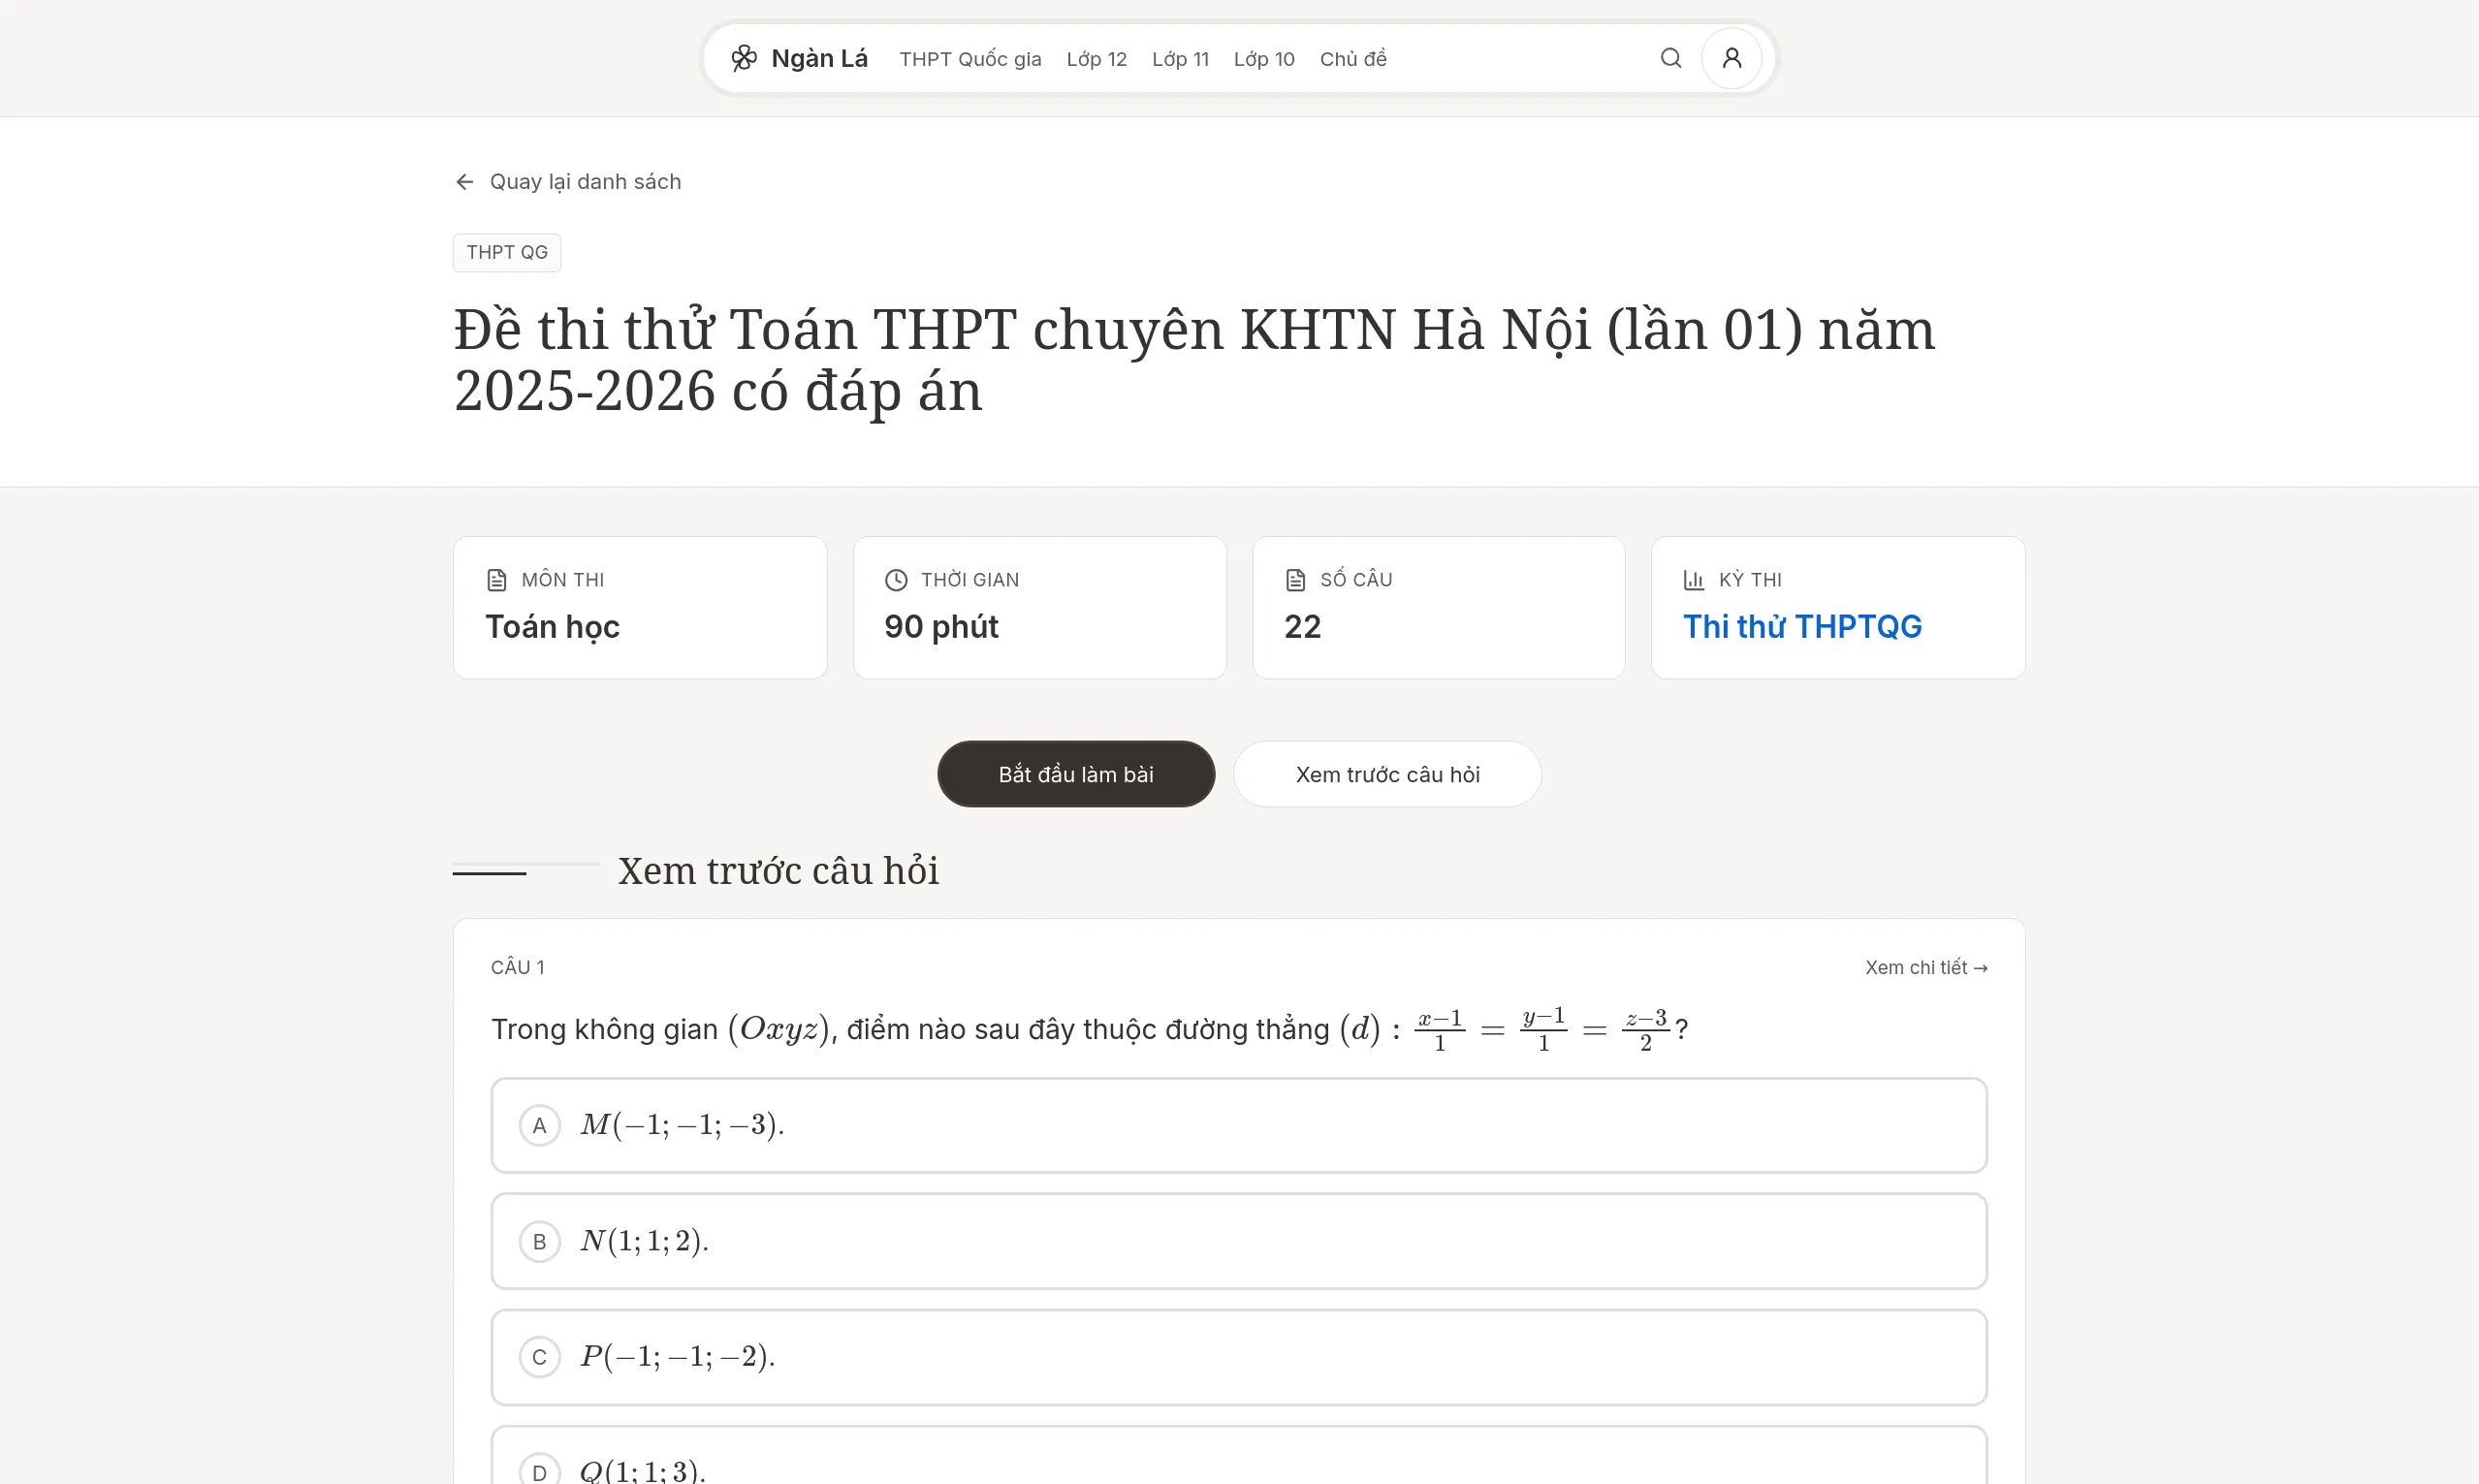
Task: Click the user profile icon
Action: [x=1731, y=58]
